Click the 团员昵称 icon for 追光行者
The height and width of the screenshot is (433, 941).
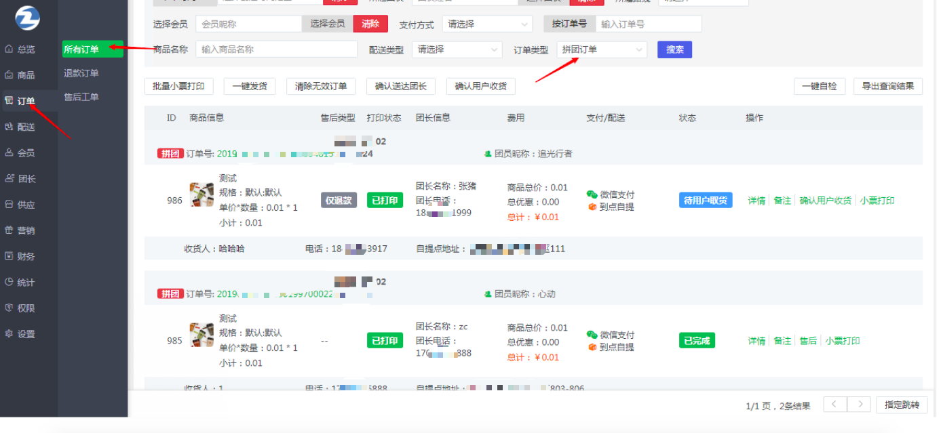(x=488, y=154)
